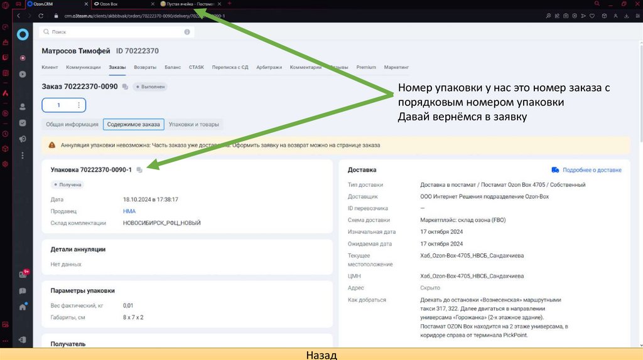Open the CTASK tab
Viewport: 643px width, 360px height.
click(x=197, y=67)
